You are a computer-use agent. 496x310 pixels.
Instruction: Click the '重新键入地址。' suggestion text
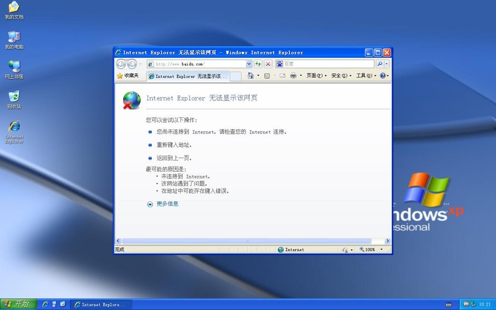(174, 145)
